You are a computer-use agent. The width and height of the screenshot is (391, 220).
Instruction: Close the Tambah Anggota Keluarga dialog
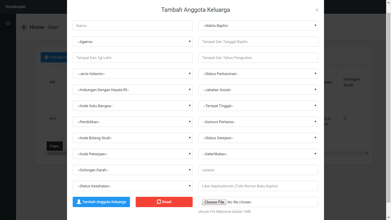pyautogui.click(x=317, y=10)
